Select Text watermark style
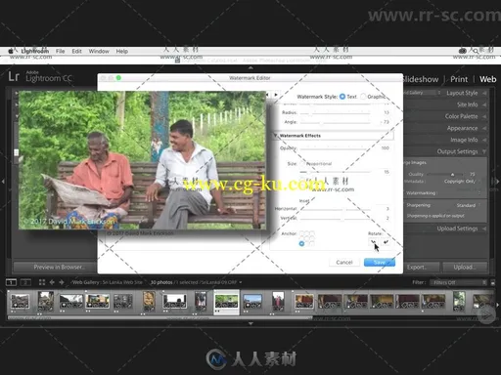 [x=342, y=97]
